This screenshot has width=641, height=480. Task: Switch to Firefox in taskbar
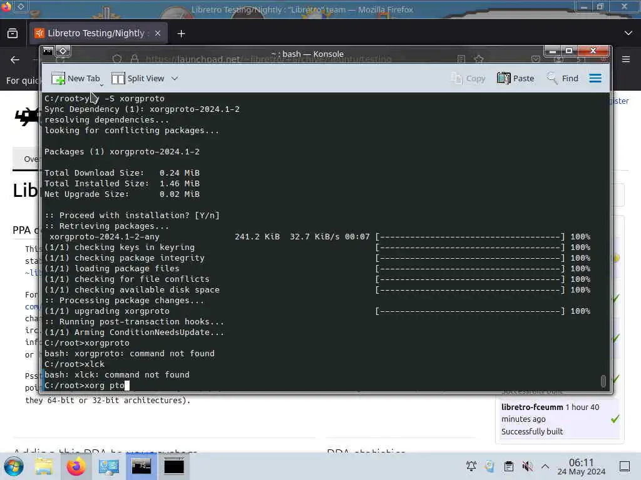76,466
